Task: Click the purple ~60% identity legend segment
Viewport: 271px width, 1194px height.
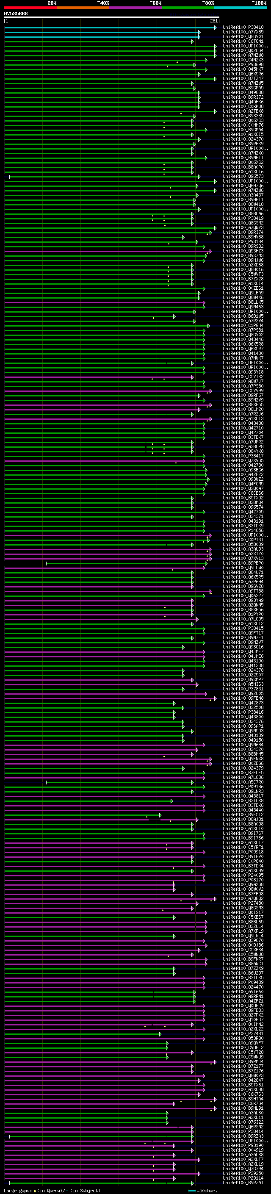Action: click(x=136, y=8)
